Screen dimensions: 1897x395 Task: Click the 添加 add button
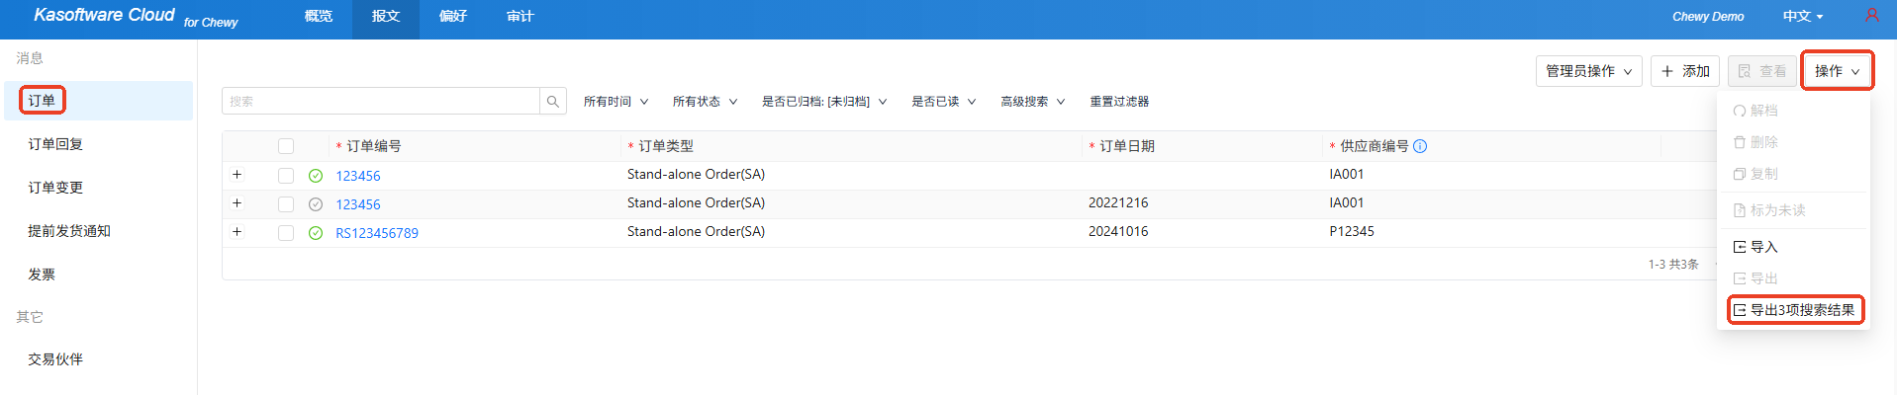1685,71
